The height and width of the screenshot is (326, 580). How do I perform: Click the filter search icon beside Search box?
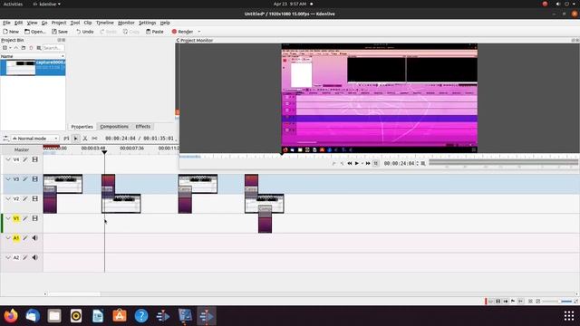(39, 48)
